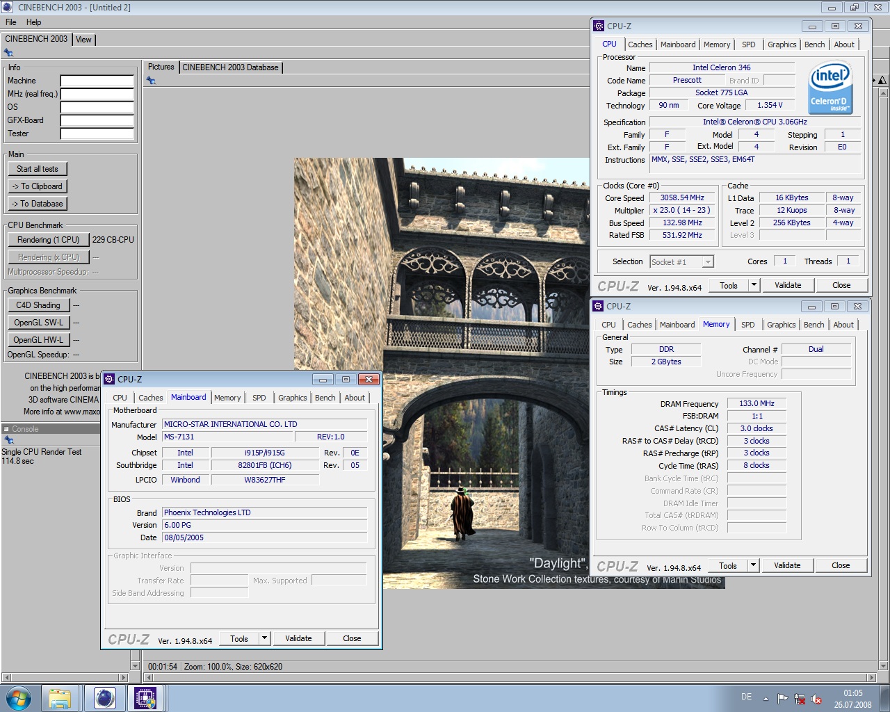This screenshot has width=890, height=712.
Task: Click the muted volume tray icon
Action: coord(817,699)
